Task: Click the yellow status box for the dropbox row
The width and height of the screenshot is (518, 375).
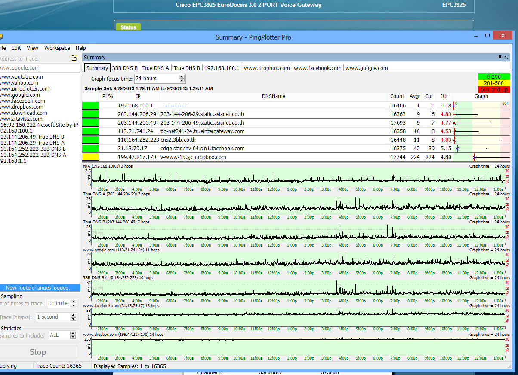Action: pos(90,157)
